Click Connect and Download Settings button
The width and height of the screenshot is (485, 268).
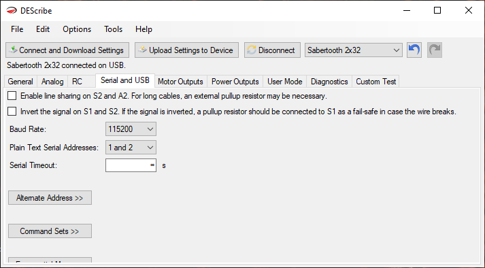67,50
